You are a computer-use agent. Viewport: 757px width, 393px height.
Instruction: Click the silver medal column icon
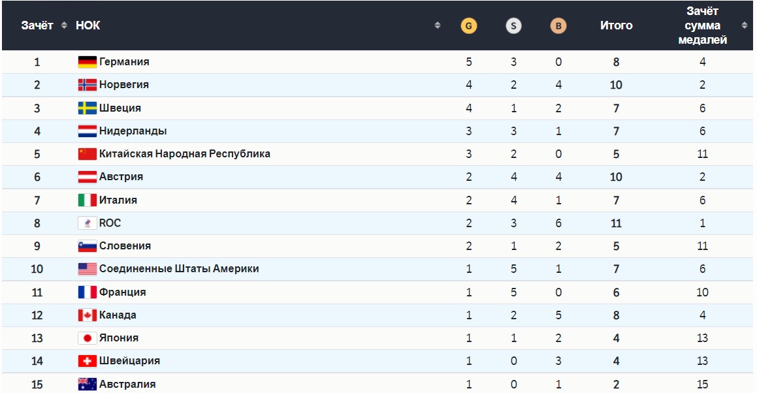(513, 26)
